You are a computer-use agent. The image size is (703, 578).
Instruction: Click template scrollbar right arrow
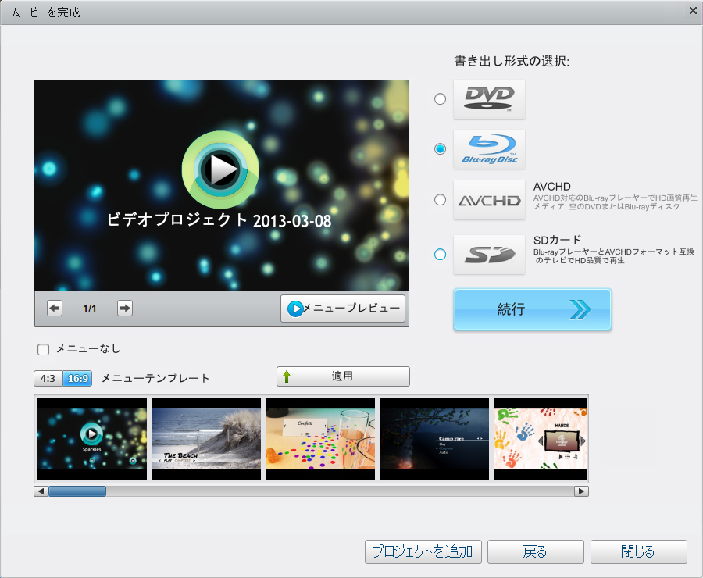tap(581, 491)
